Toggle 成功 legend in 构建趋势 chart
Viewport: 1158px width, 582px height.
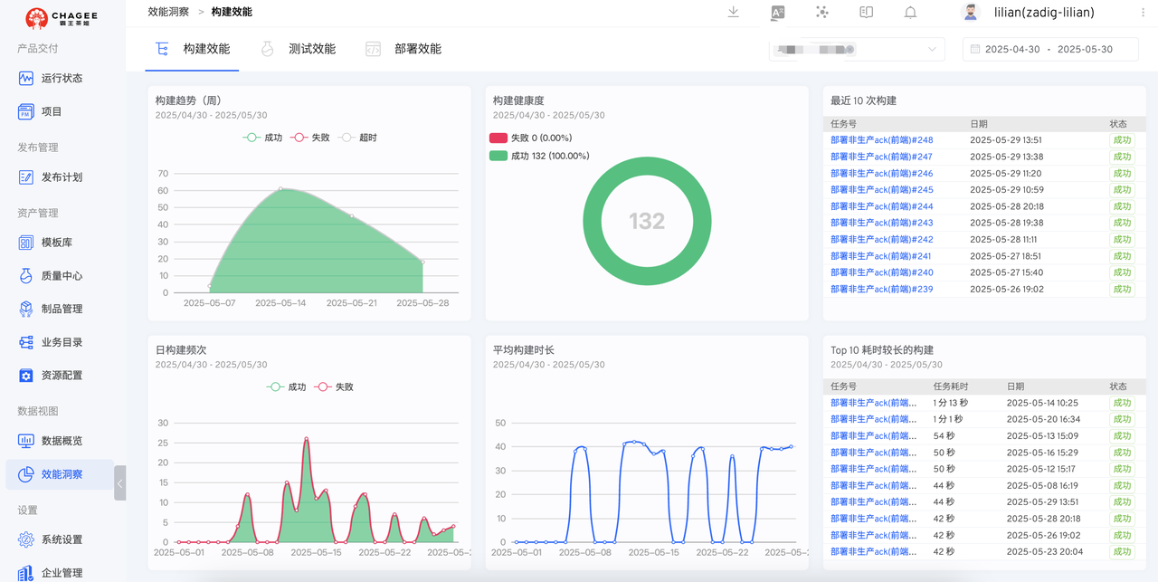263,138
